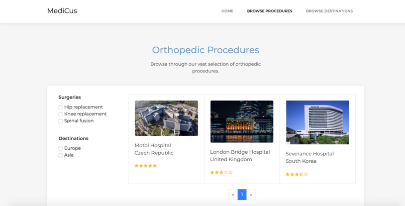
Task: Click the Destinations filter heading
Action: coord(73,138)
